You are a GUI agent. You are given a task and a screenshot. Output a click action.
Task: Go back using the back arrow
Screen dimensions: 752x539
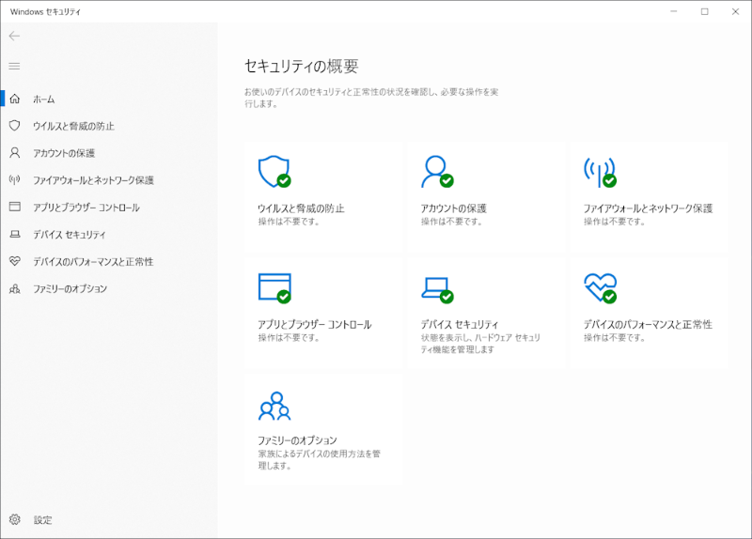pos(14,36)
